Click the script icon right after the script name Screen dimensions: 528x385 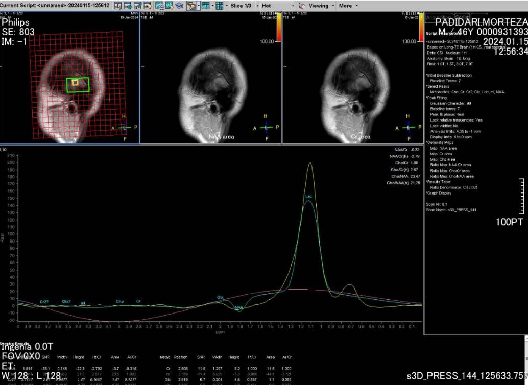pos(118,6)
